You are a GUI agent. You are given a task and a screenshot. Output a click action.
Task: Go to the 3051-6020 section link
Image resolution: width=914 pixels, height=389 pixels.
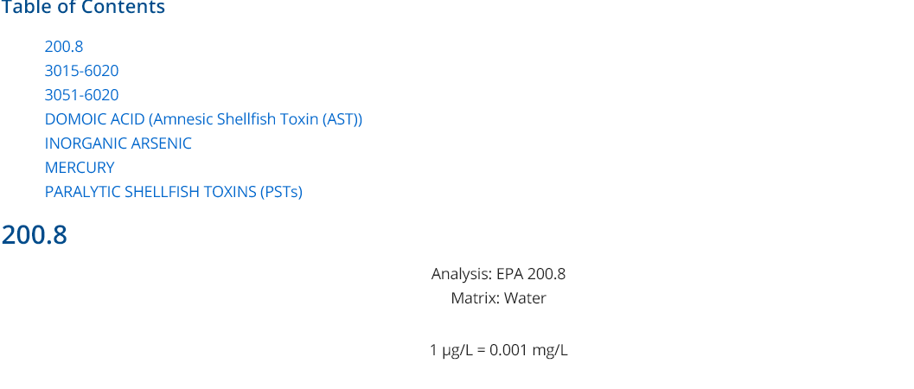point(81,95)
